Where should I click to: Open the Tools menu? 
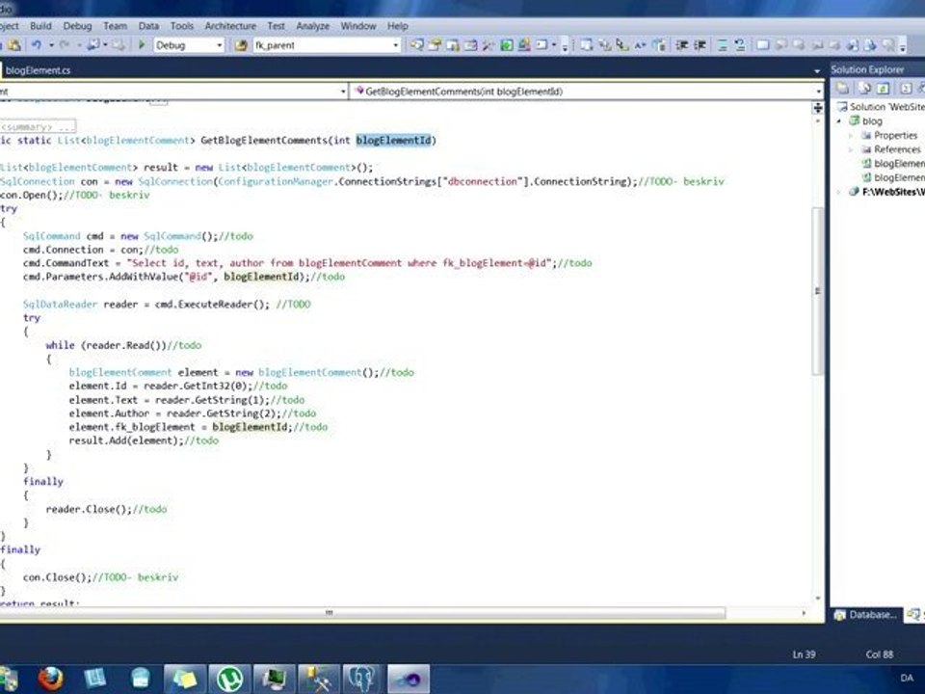[x=182, y=26]
